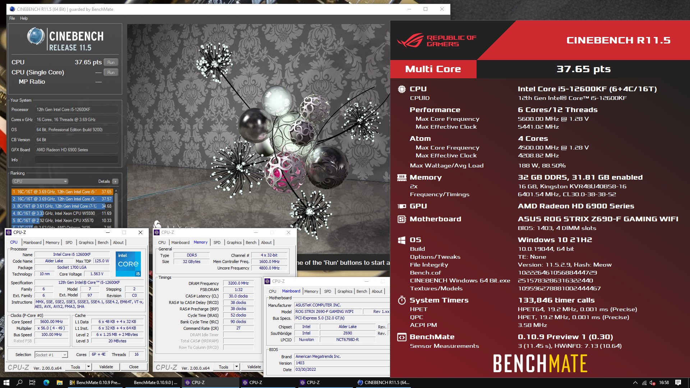Click the Memory module icon in BenchMate panel

click(x=402, y=177)
